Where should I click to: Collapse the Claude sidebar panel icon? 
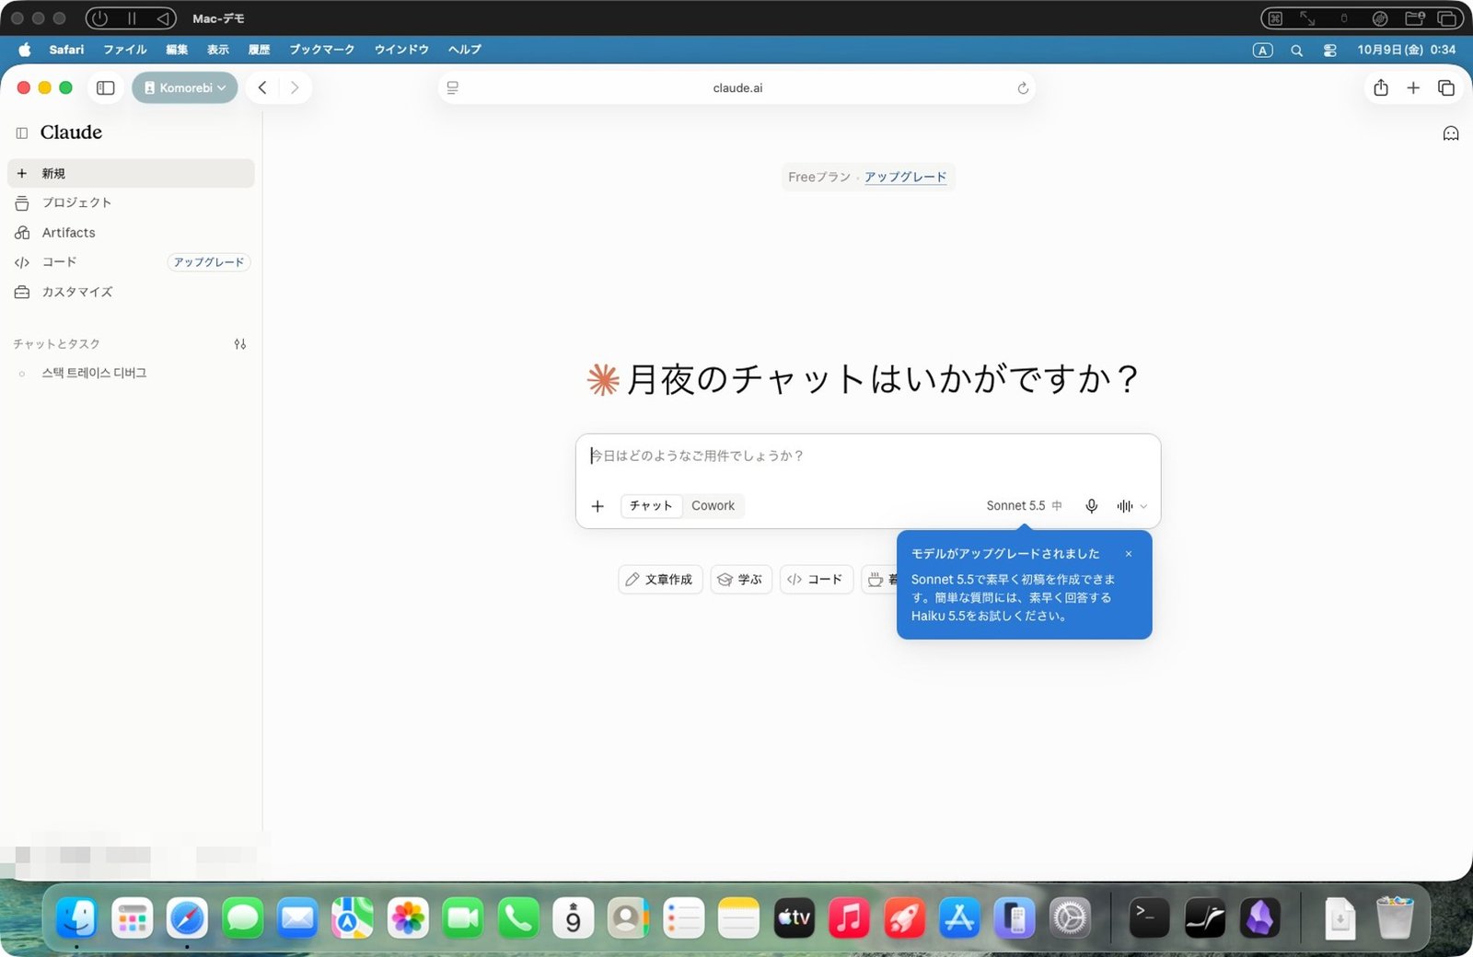pos(22,133)
